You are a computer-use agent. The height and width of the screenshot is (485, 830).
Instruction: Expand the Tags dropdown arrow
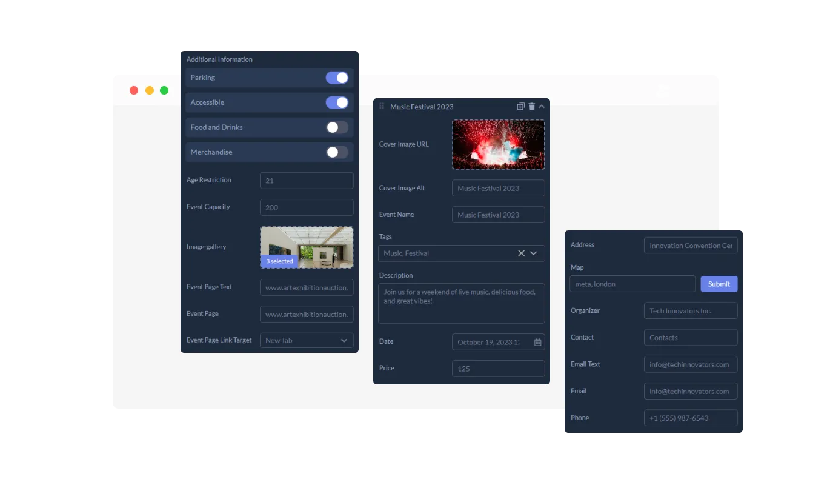(x=534, y=253)
